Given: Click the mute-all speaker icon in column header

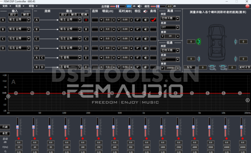Looking at the screenshot, I should point(145,11).
